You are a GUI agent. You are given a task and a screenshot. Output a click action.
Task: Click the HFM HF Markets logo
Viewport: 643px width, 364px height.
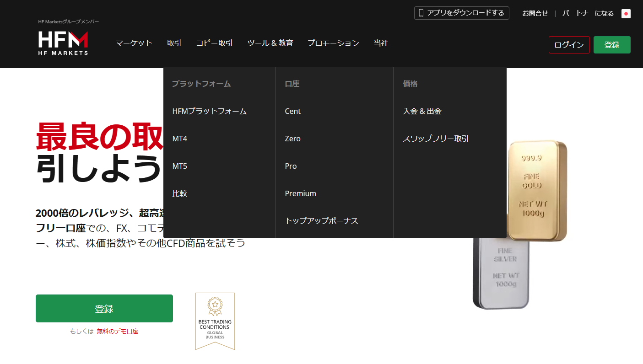pos(63,43)
